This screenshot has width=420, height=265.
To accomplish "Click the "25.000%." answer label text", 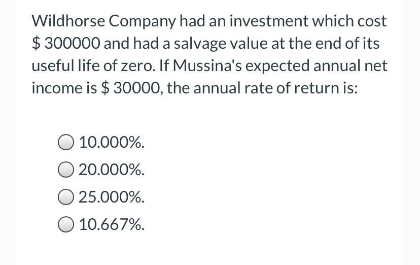I will click(112, 197).
